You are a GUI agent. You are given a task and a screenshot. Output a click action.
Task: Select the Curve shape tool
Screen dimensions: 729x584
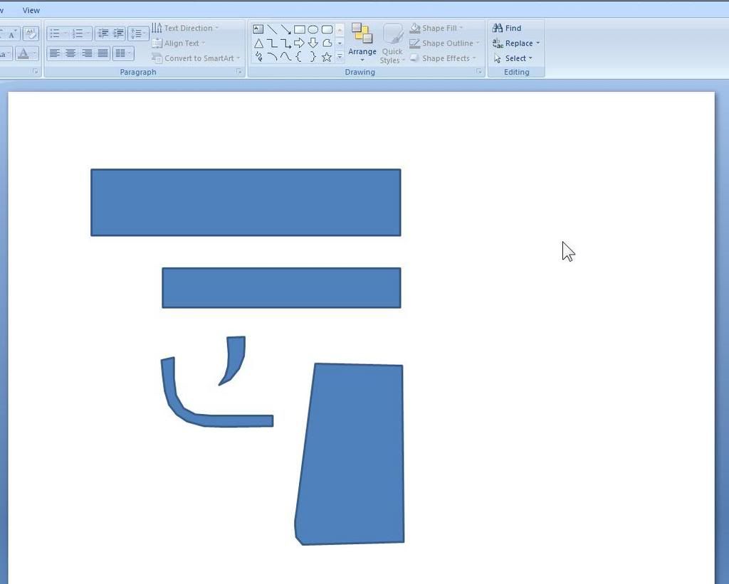click(286, 57)
